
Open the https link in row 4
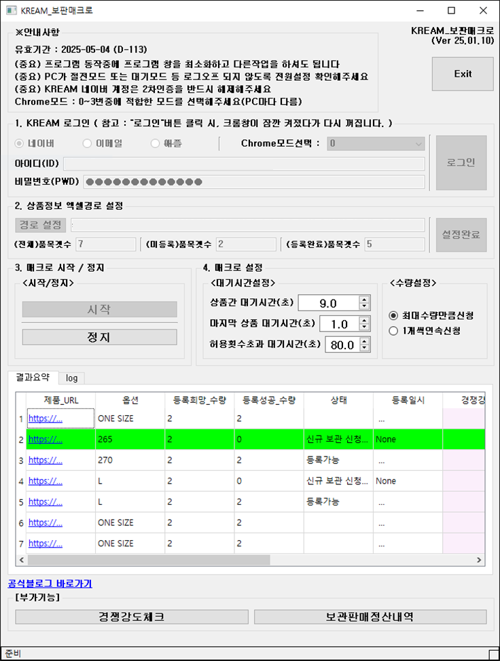[46, 481]
